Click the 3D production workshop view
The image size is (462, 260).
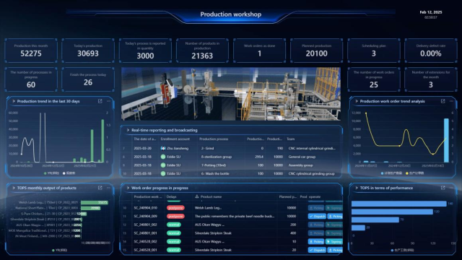[231, 94]
